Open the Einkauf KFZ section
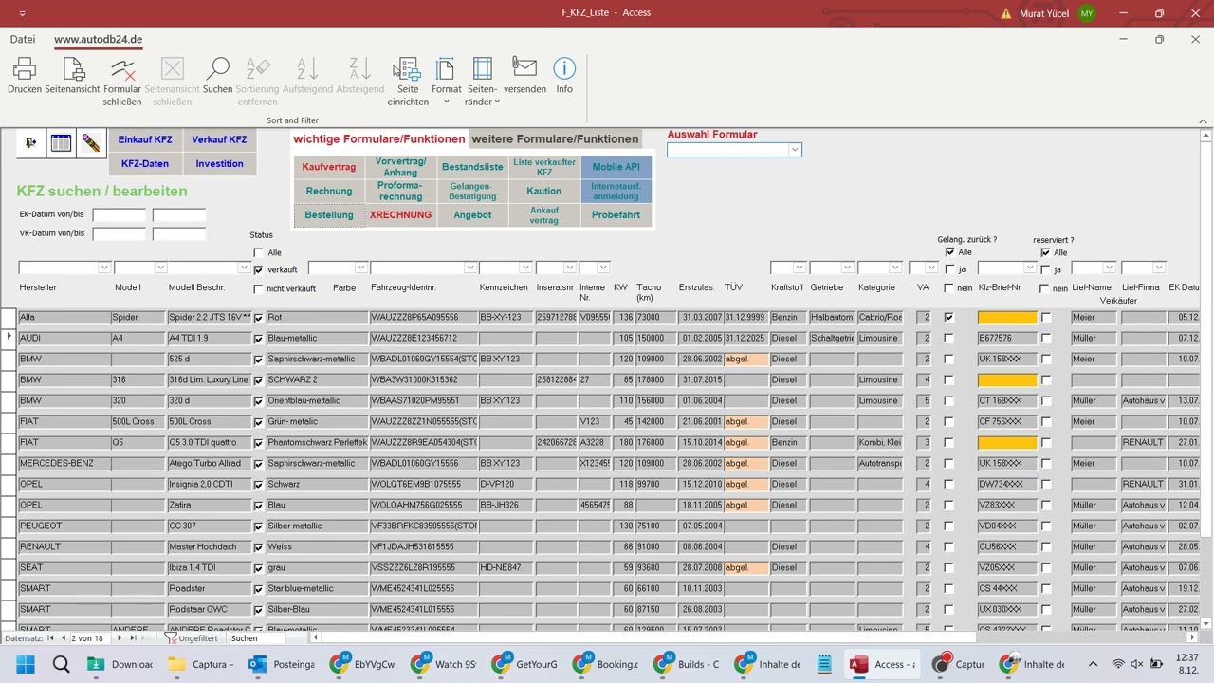Screen dimensions: 1214x683 coord(145,139)
